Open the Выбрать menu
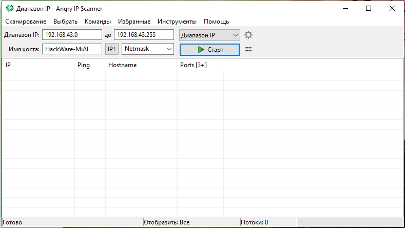Viewport: 405px width, 228px height. pos(65,22)
